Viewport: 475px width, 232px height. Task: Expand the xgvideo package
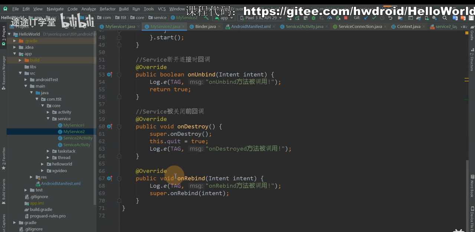[43, 170]
